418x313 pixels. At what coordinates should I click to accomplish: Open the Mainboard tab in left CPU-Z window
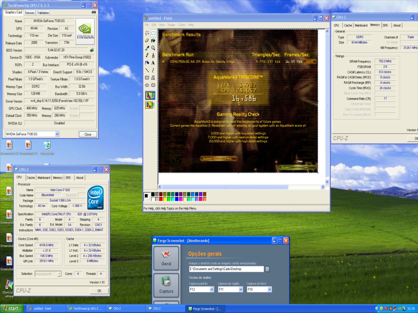tap(44, 178)
